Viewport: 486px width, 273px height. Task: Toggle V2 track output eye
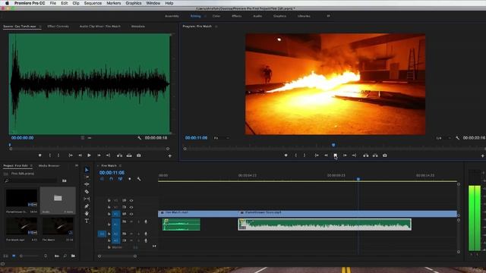point(131,207)
